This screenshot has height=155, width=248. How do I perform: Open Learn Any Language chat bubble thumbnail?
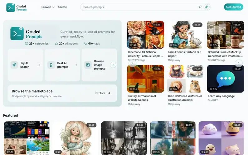226,79
